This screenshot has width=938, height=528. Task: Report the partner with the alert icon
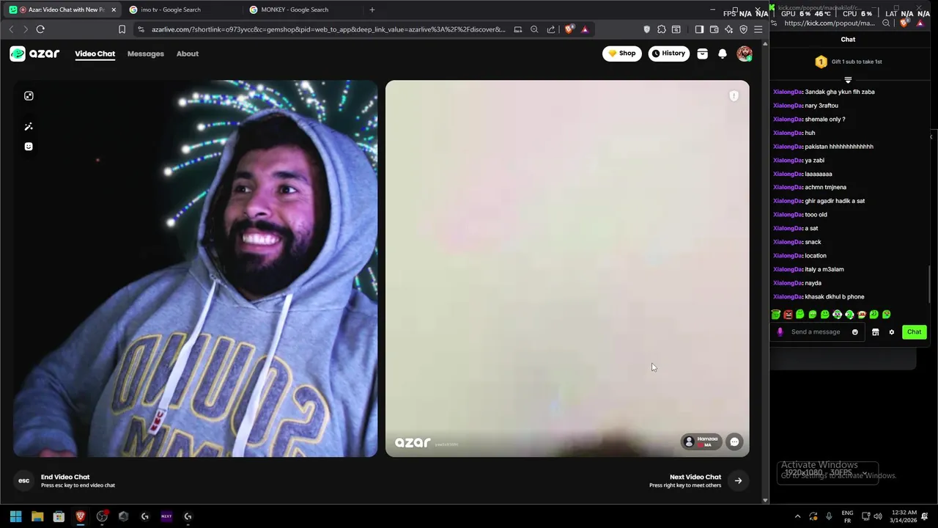pyautogui.click(x=734, y=96)
